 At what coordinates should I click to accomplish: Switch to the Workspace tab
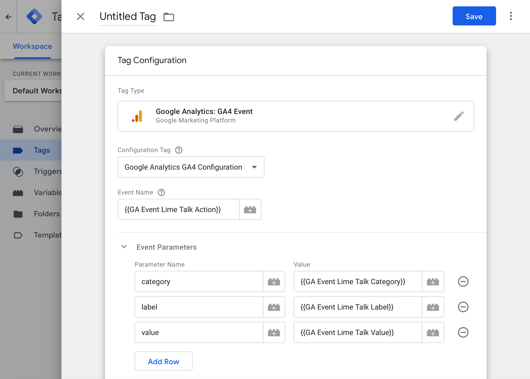[x=32, y=46]
